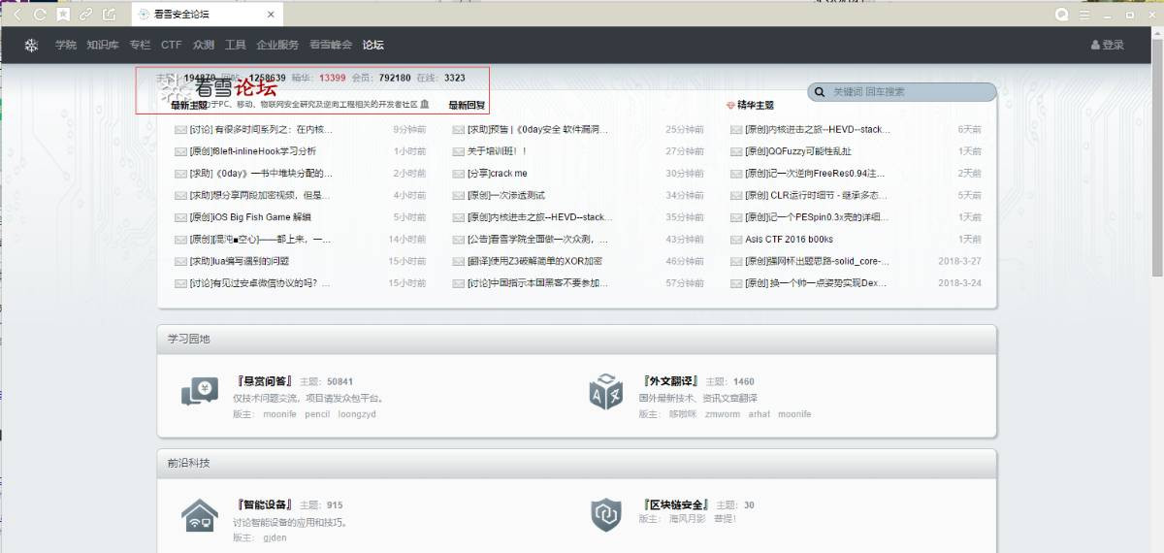Open reply thread 使用Z3破解简单的XOR加密

coord(534,262)
